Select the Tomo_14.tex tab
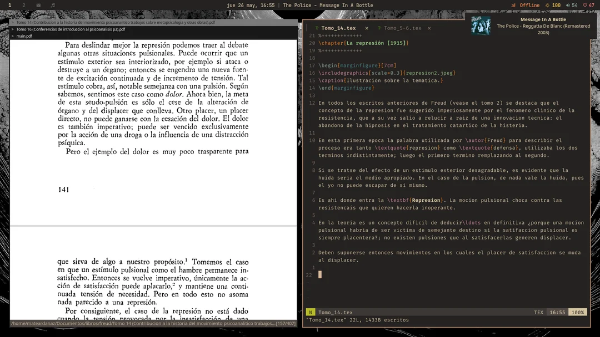 pyautogui.click(x=338, y=28)
